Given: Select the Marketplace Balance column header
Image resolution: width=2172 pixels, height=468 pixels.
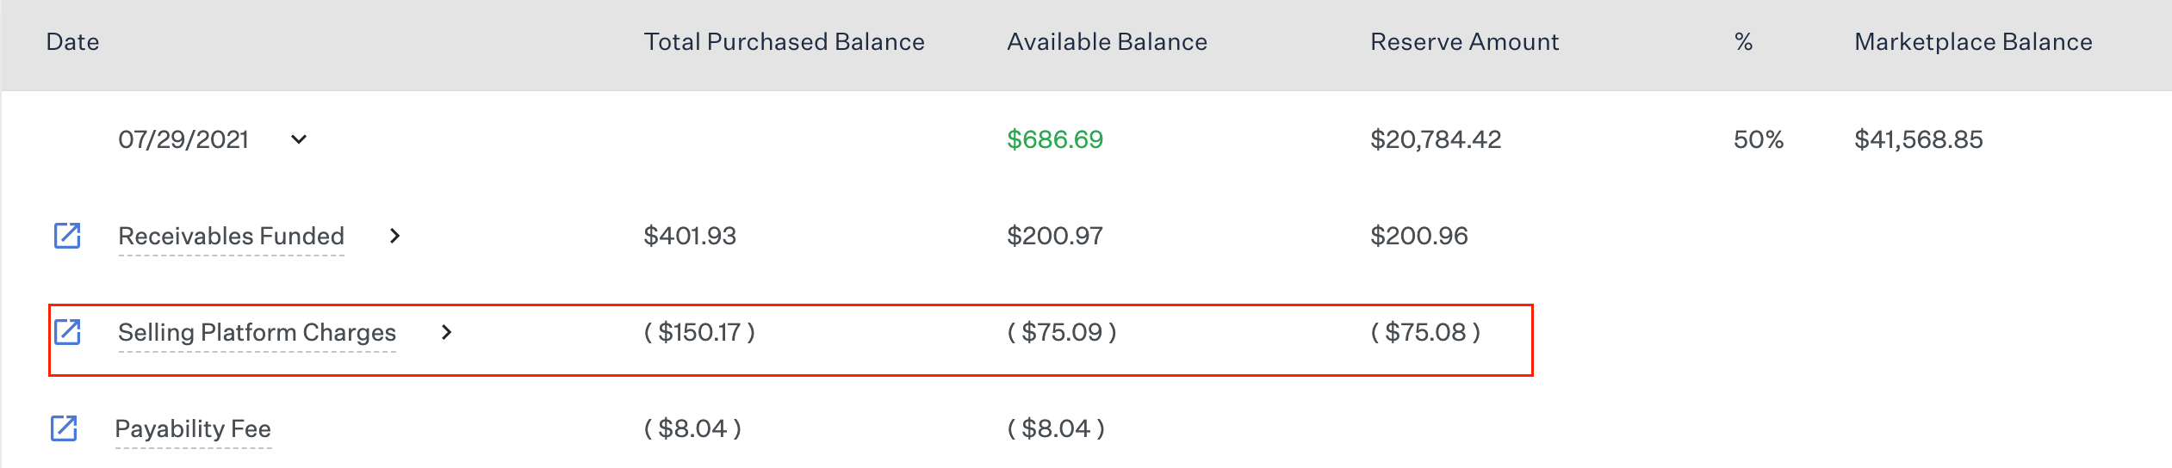Looking at the screenshot, I should point(1973,41).
